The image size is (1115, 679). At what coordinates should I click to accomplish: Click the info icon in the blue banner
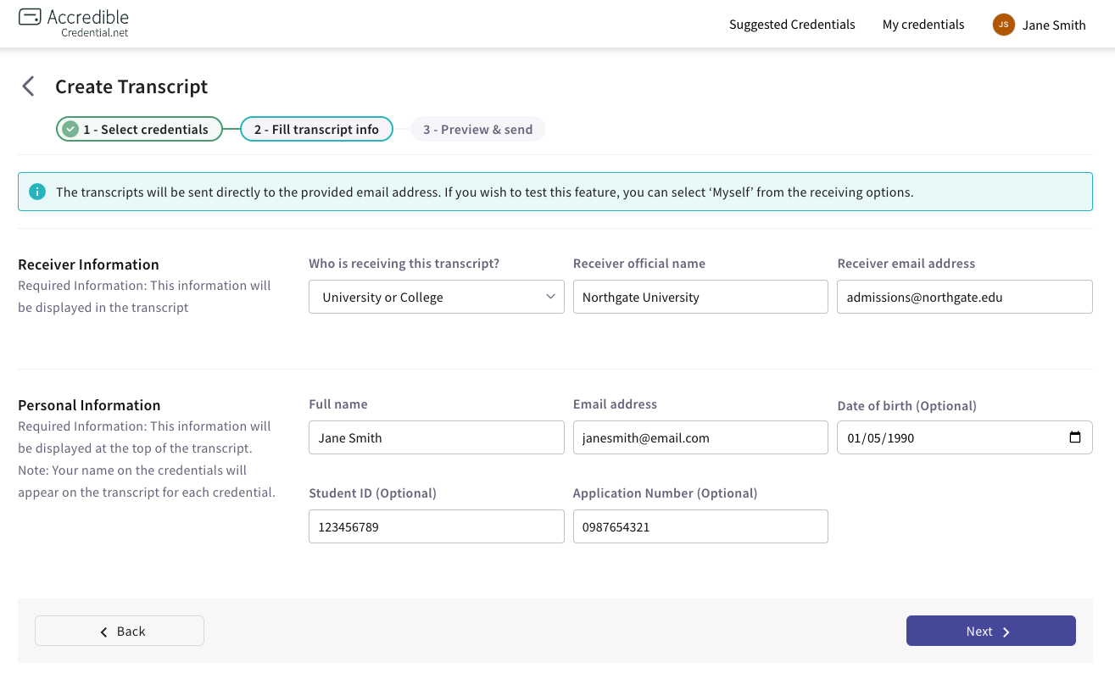(37, 192)
